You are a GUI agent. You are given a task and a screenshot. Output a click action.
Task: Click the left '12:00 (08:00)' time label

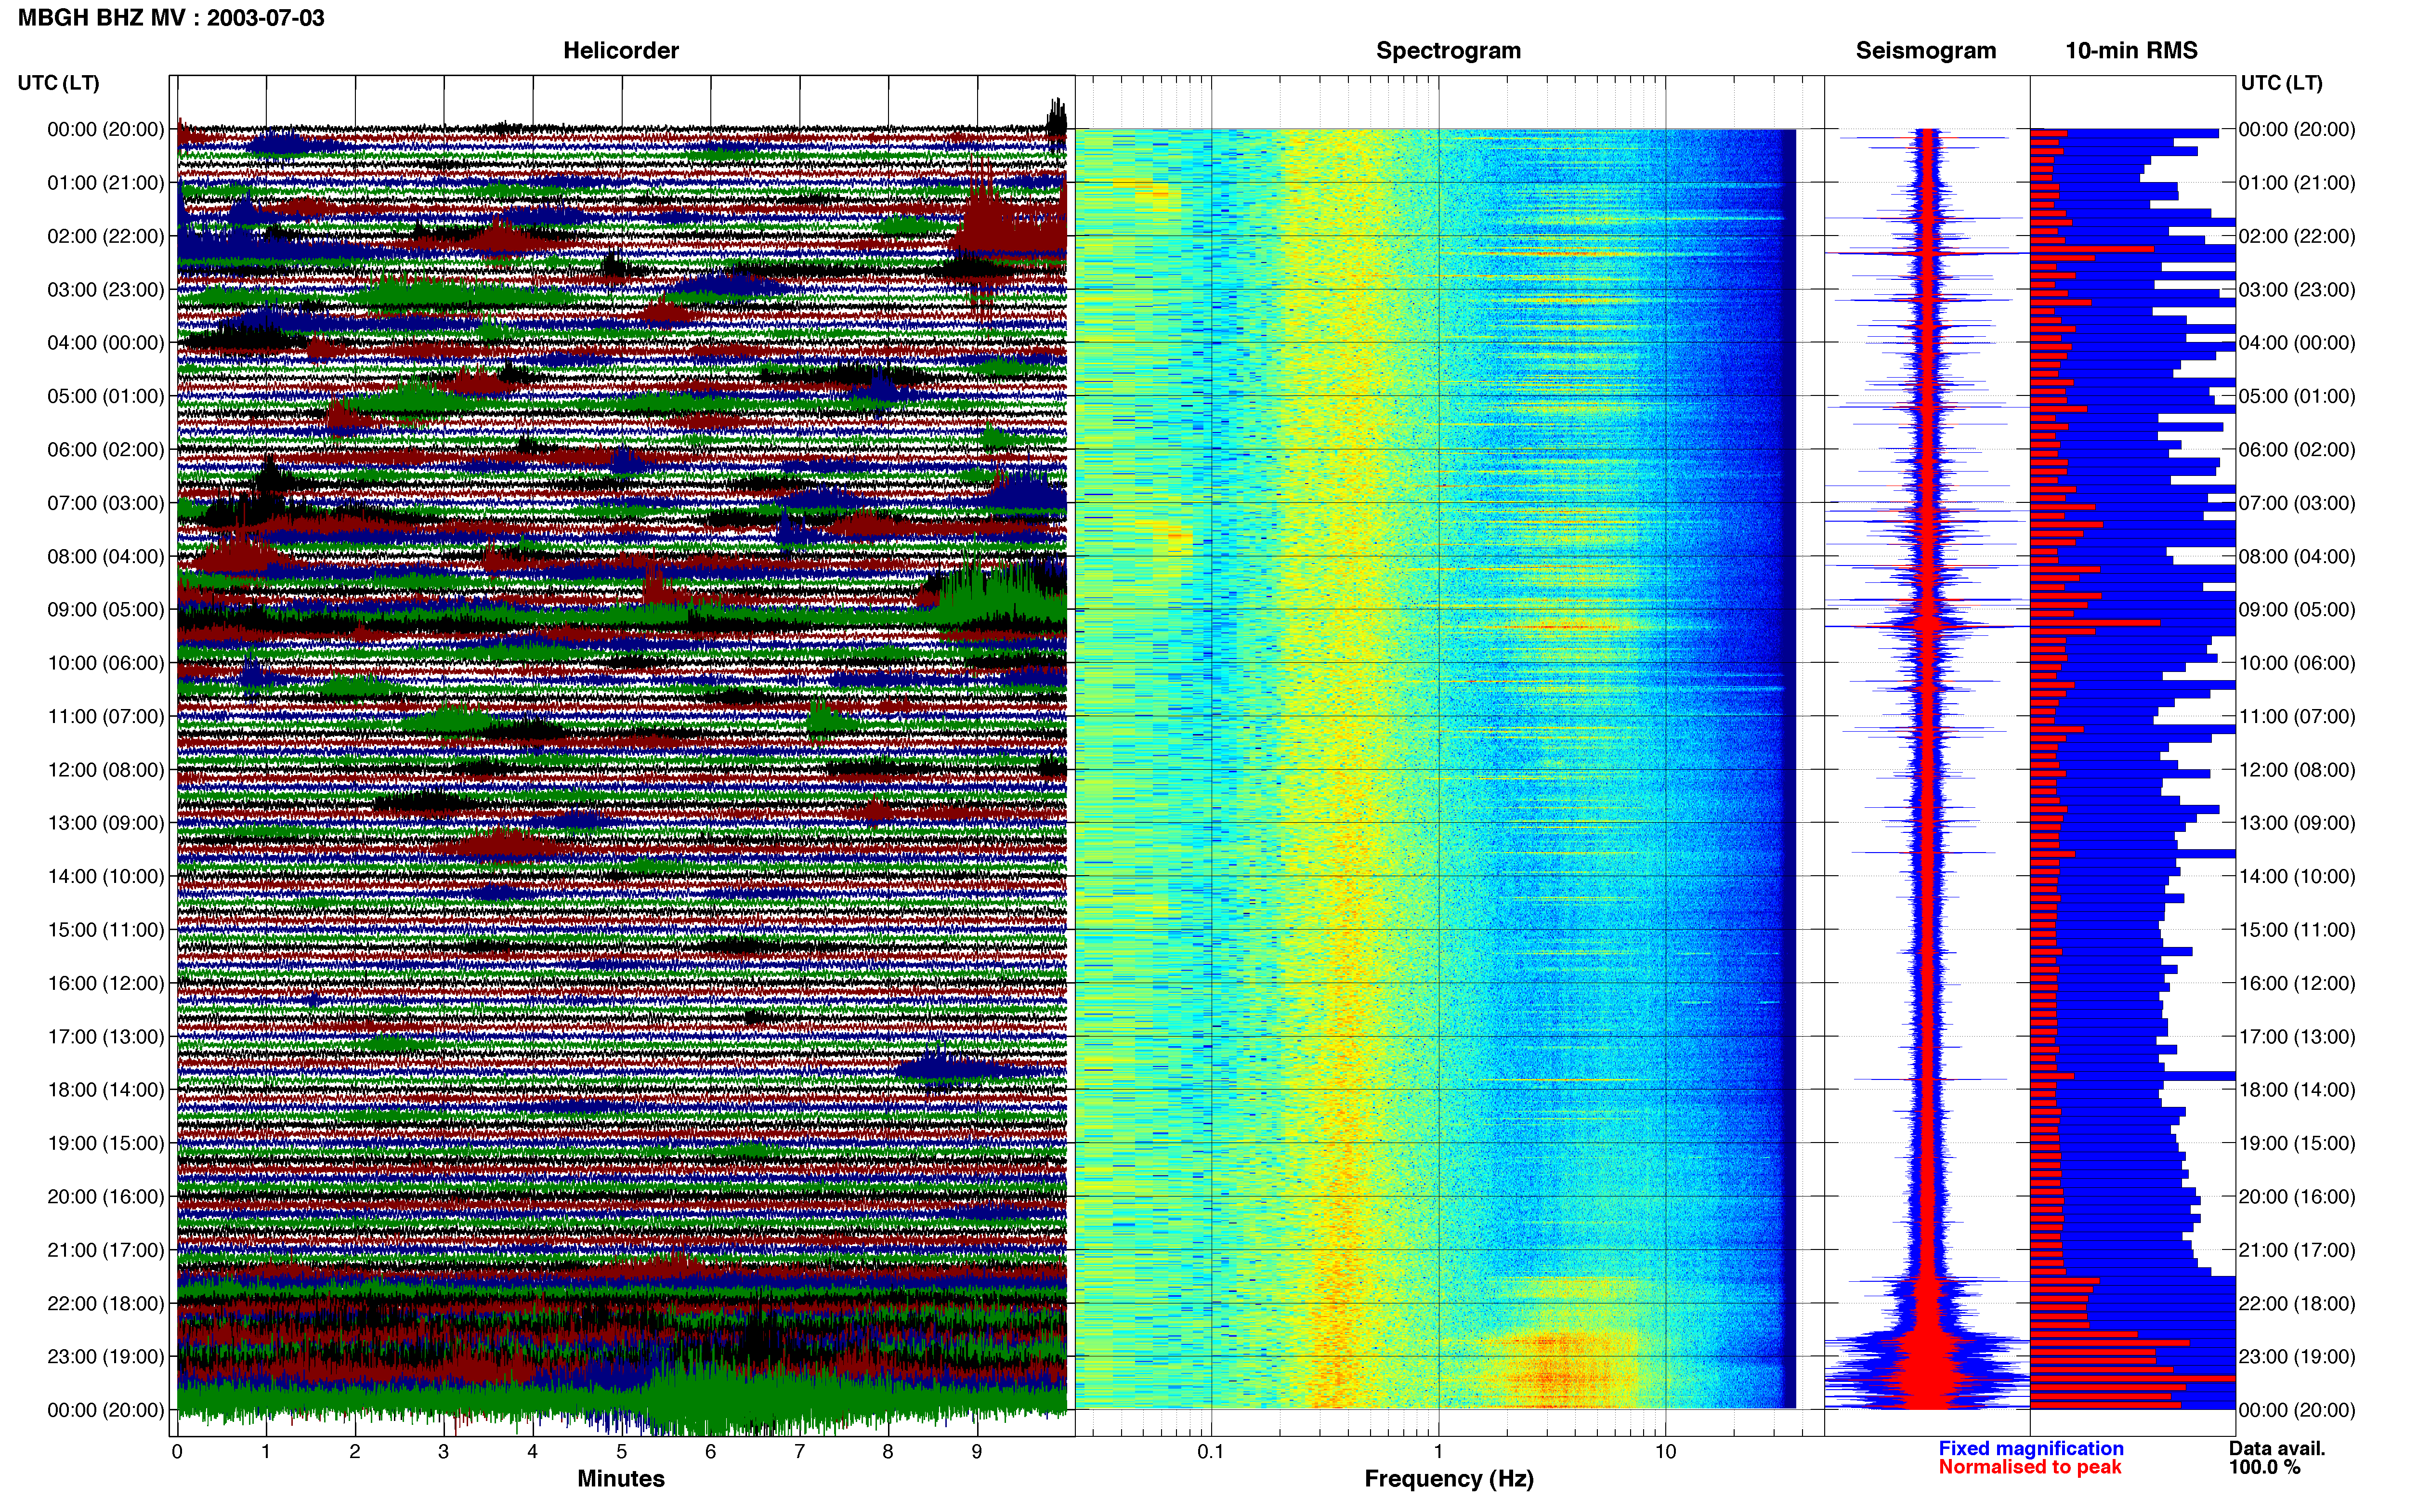point(106,770)
